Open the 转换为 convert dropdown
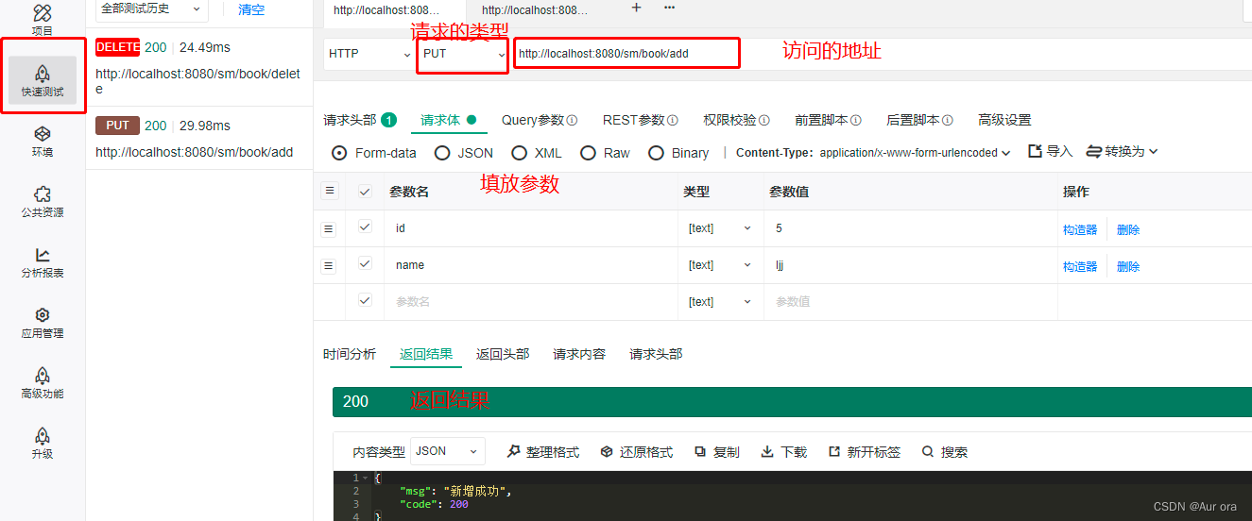1252x521 pixels. click(x=1122, y=151)
